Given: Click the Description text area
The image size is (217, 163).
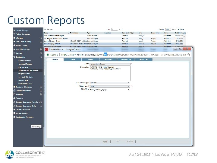Looking at the screenshot, I should tap(110, 73).
